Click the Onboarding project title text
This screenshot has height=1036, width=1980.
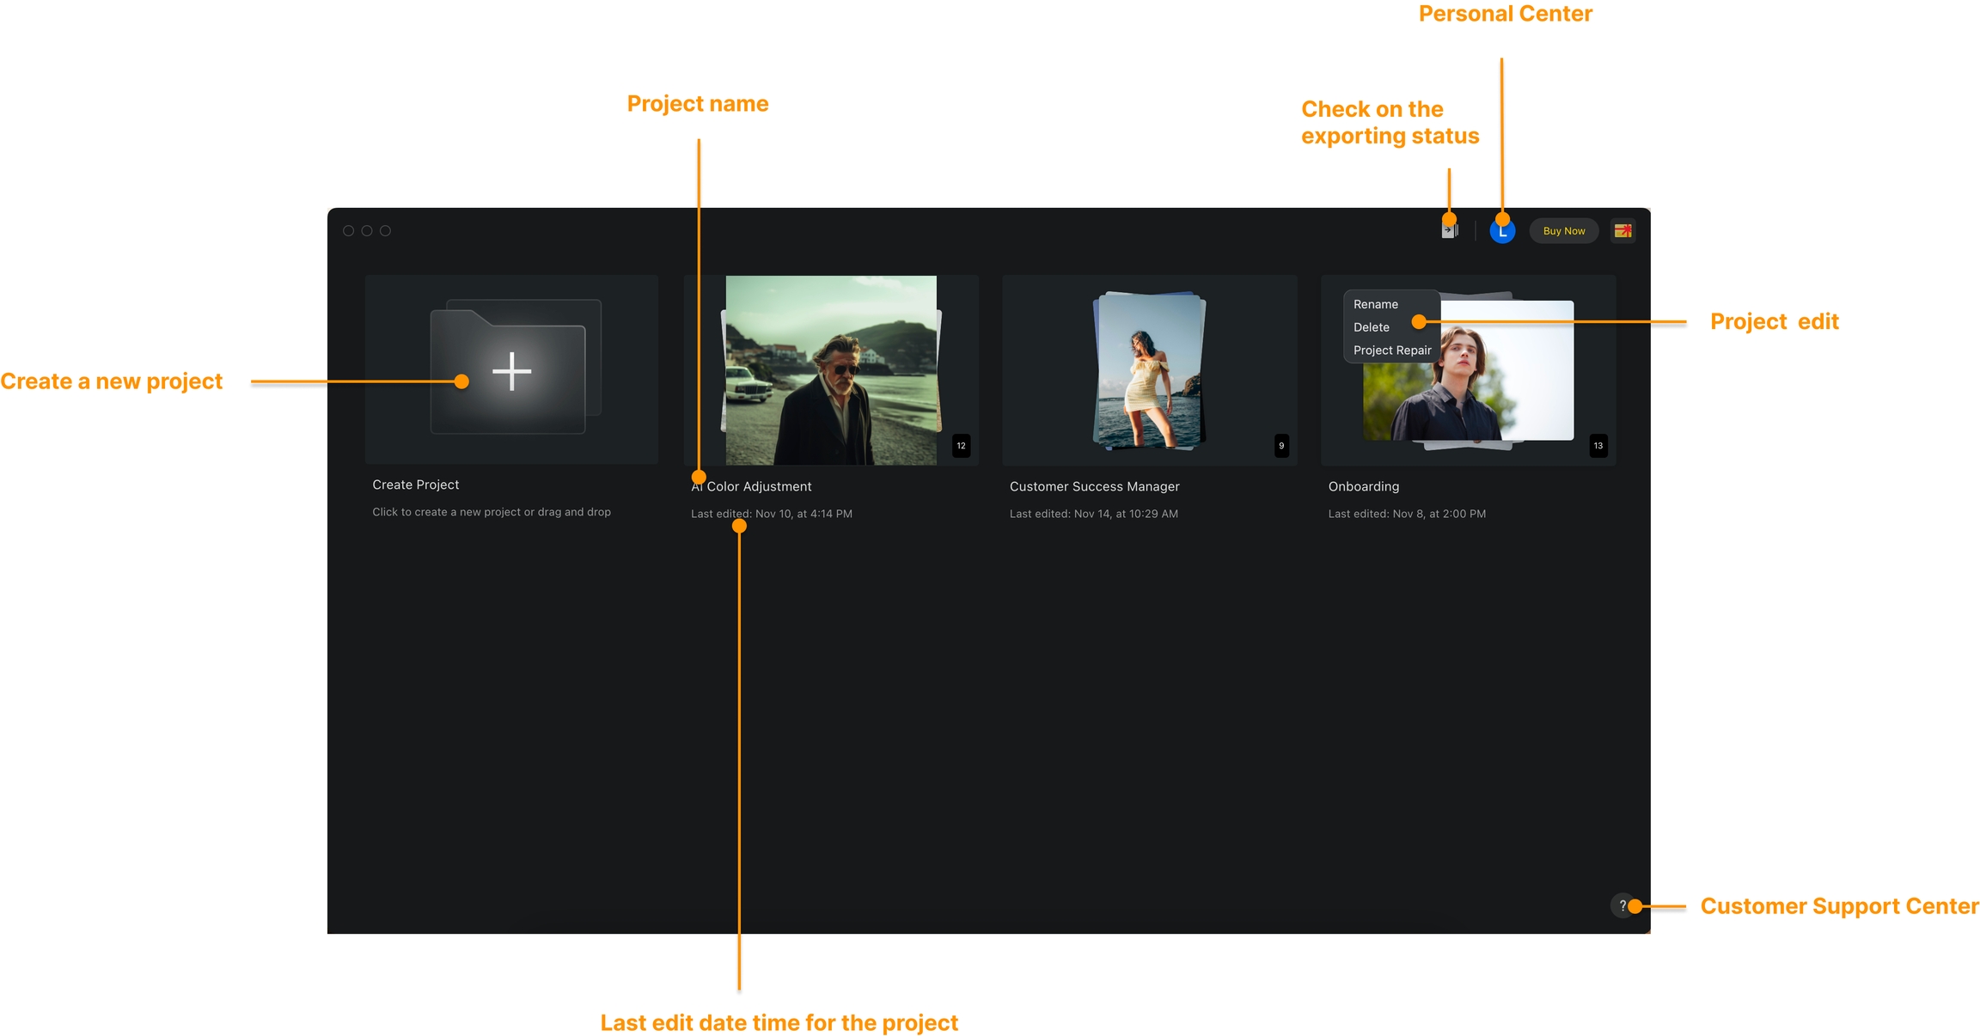[x=1363, y=486]
